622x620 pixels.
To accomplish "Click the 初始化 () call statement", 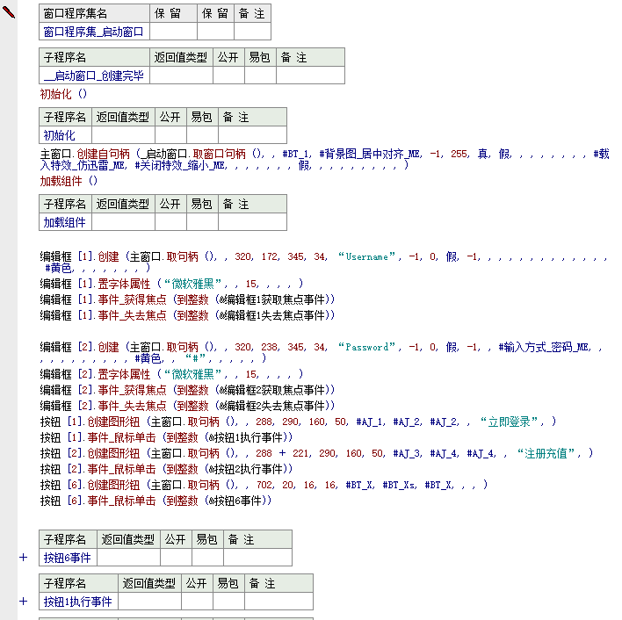I will coord(64,94).
